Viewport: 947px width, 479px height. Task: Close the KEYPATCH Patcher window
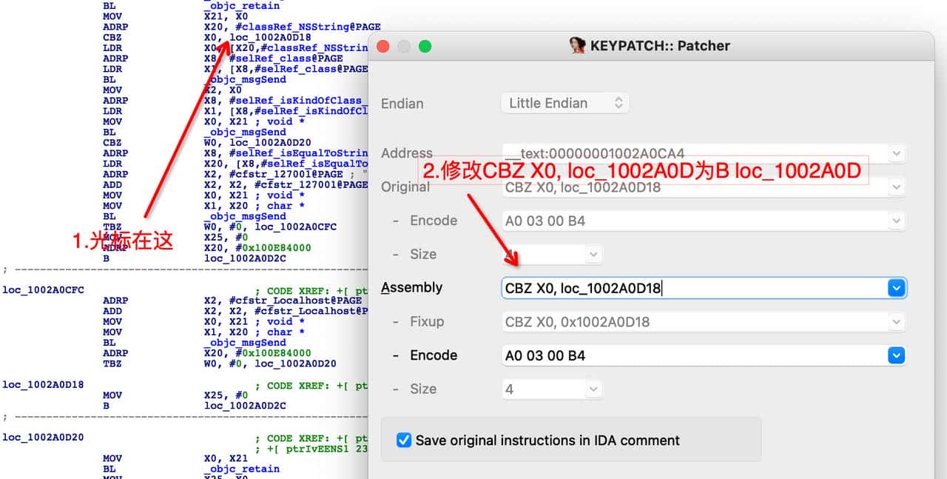pyautogui.click(x=383, y=46)
